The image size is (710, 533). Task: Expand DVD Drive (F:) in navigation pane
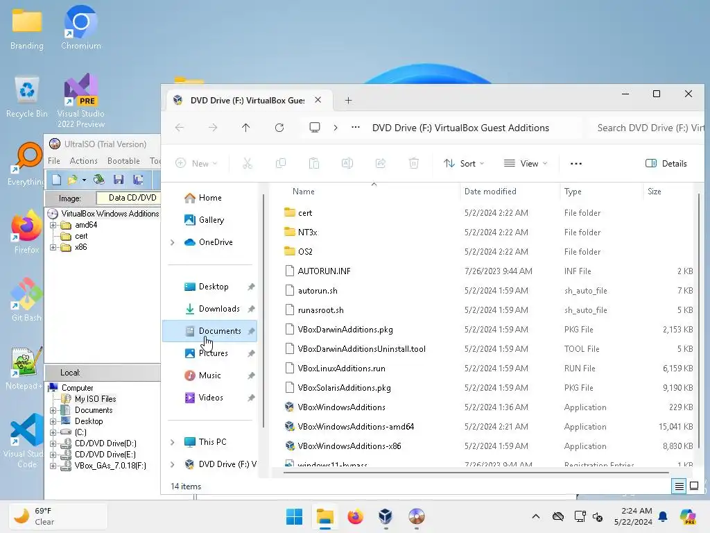tap(173, 464)
